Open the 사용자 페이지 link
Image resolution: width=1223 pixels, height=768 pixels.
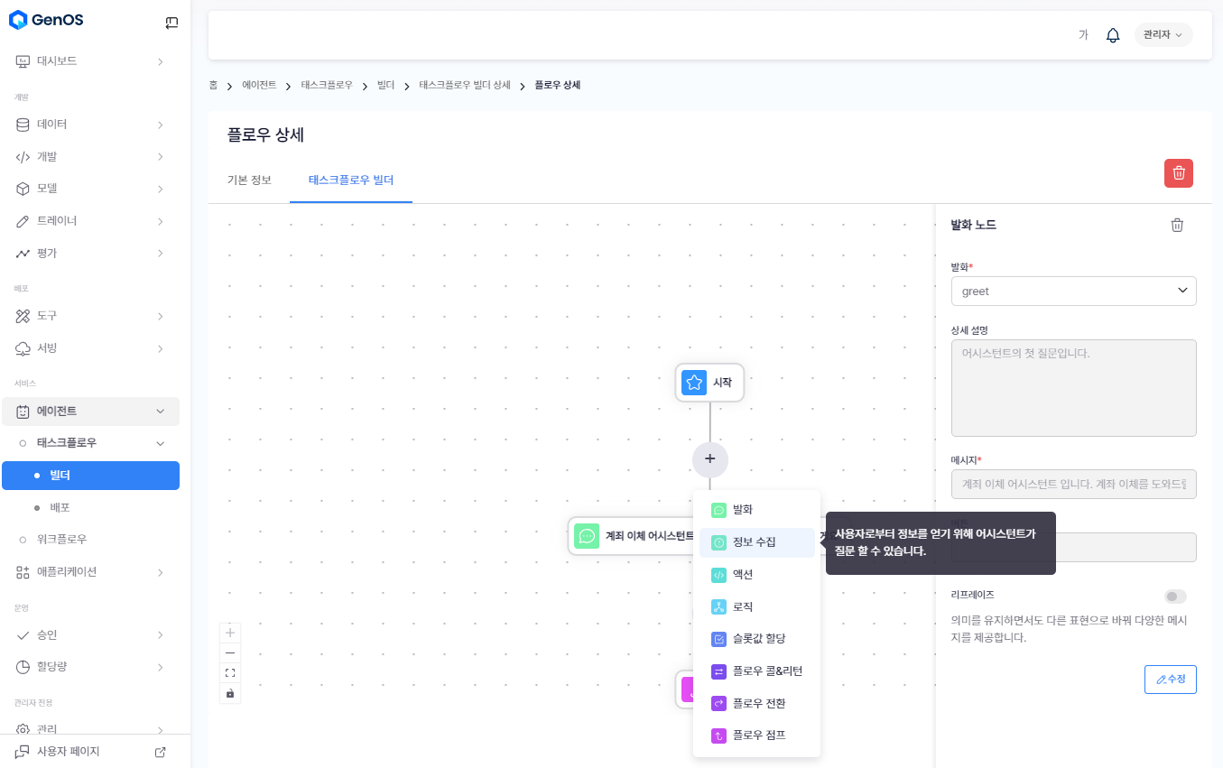pos(90,752)
